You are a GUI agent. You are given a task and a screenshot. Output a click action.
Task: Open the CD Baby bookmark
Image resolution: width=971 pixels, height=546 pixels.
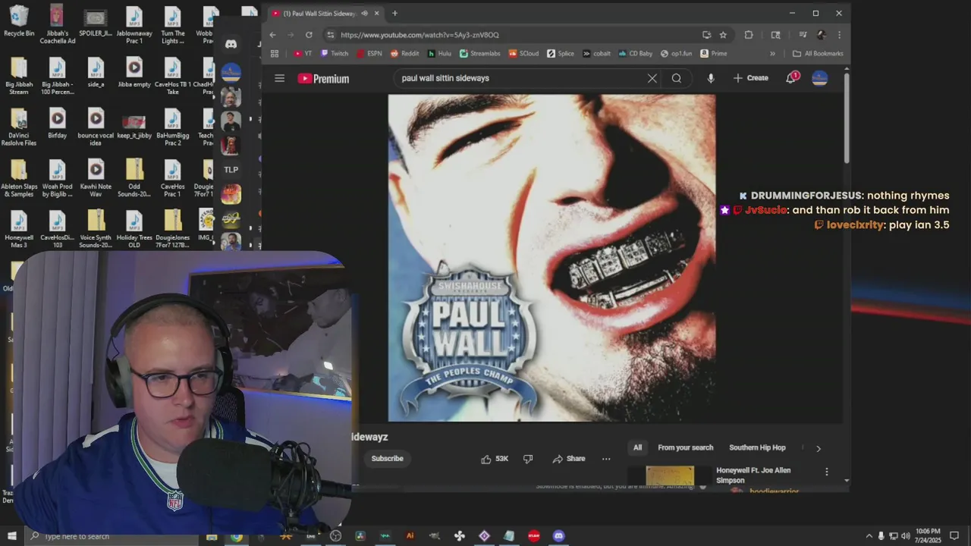635,54
